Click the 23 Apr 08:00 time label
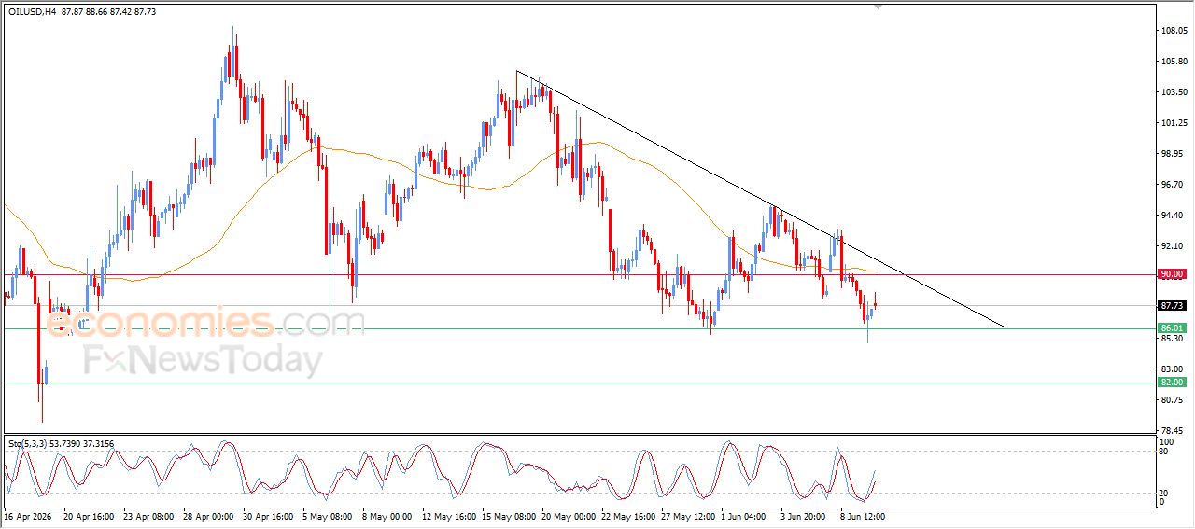The height and width of the screenshot is (529, 1195). 148,515
